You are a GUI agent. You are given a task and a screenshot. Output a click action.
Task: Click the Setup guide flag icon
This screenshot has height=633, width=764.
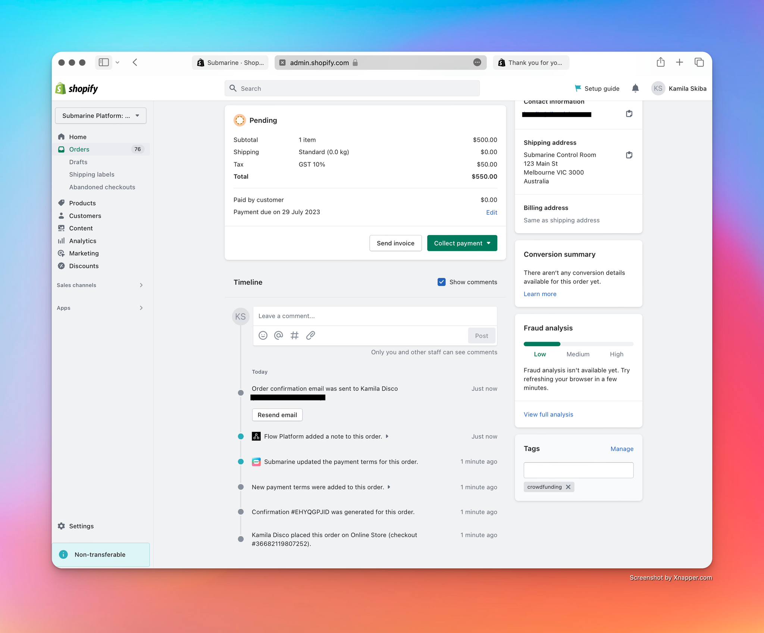click(578, 88)
